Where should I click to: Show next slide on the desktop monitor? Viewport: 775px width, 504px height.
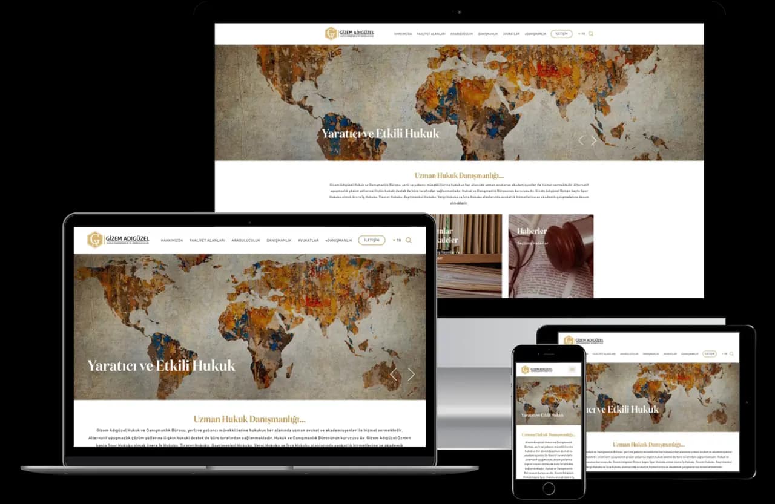tap(594, 140)
